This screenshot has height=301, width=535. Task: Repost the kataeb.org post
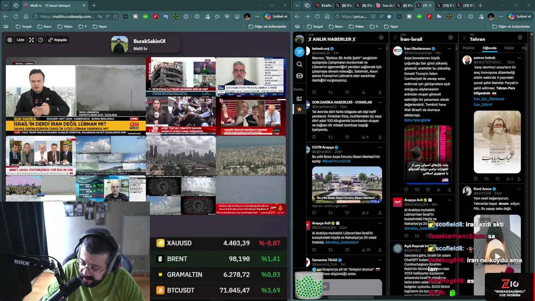click(x=330, y=92)
